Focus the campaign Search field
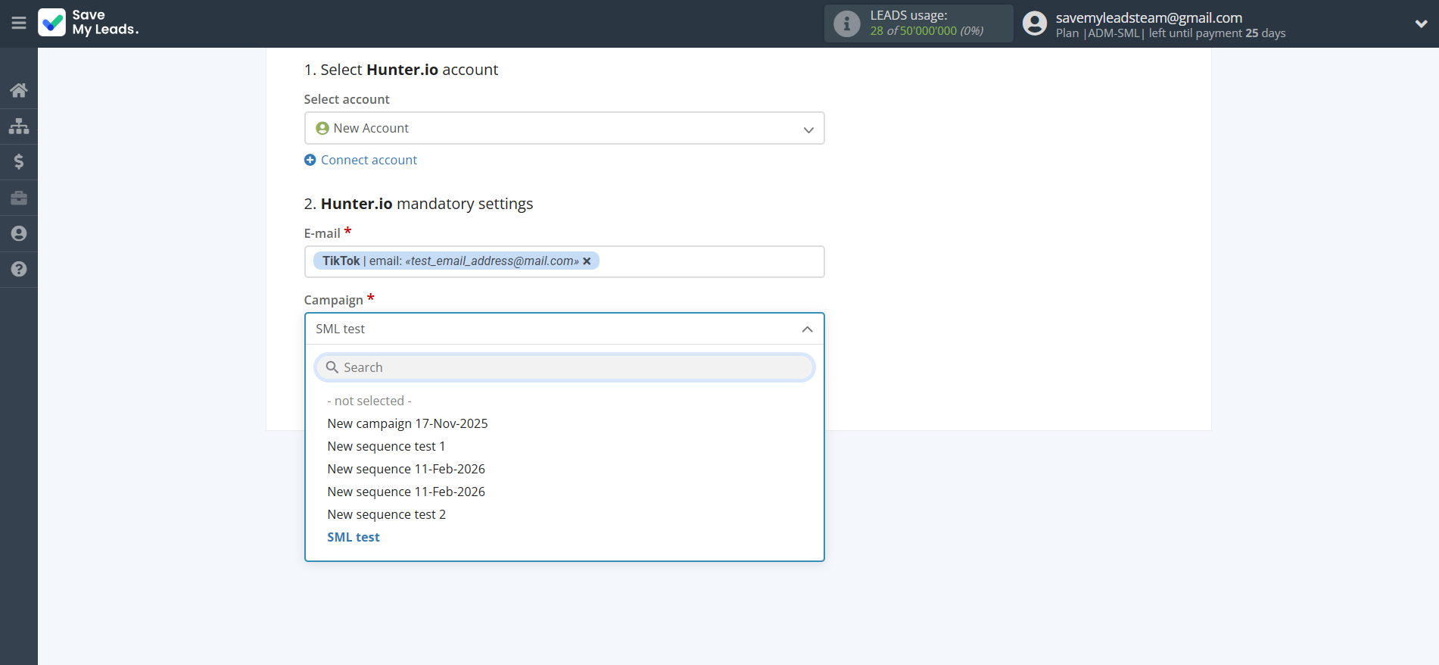 pyautogui.click(x=564, y=367)
